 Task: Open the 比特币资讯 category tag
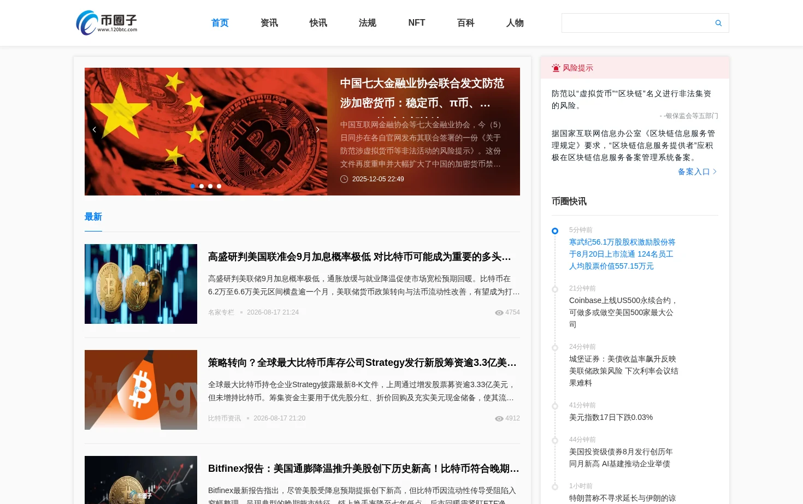pyautogui.click(x=225, y=418)
